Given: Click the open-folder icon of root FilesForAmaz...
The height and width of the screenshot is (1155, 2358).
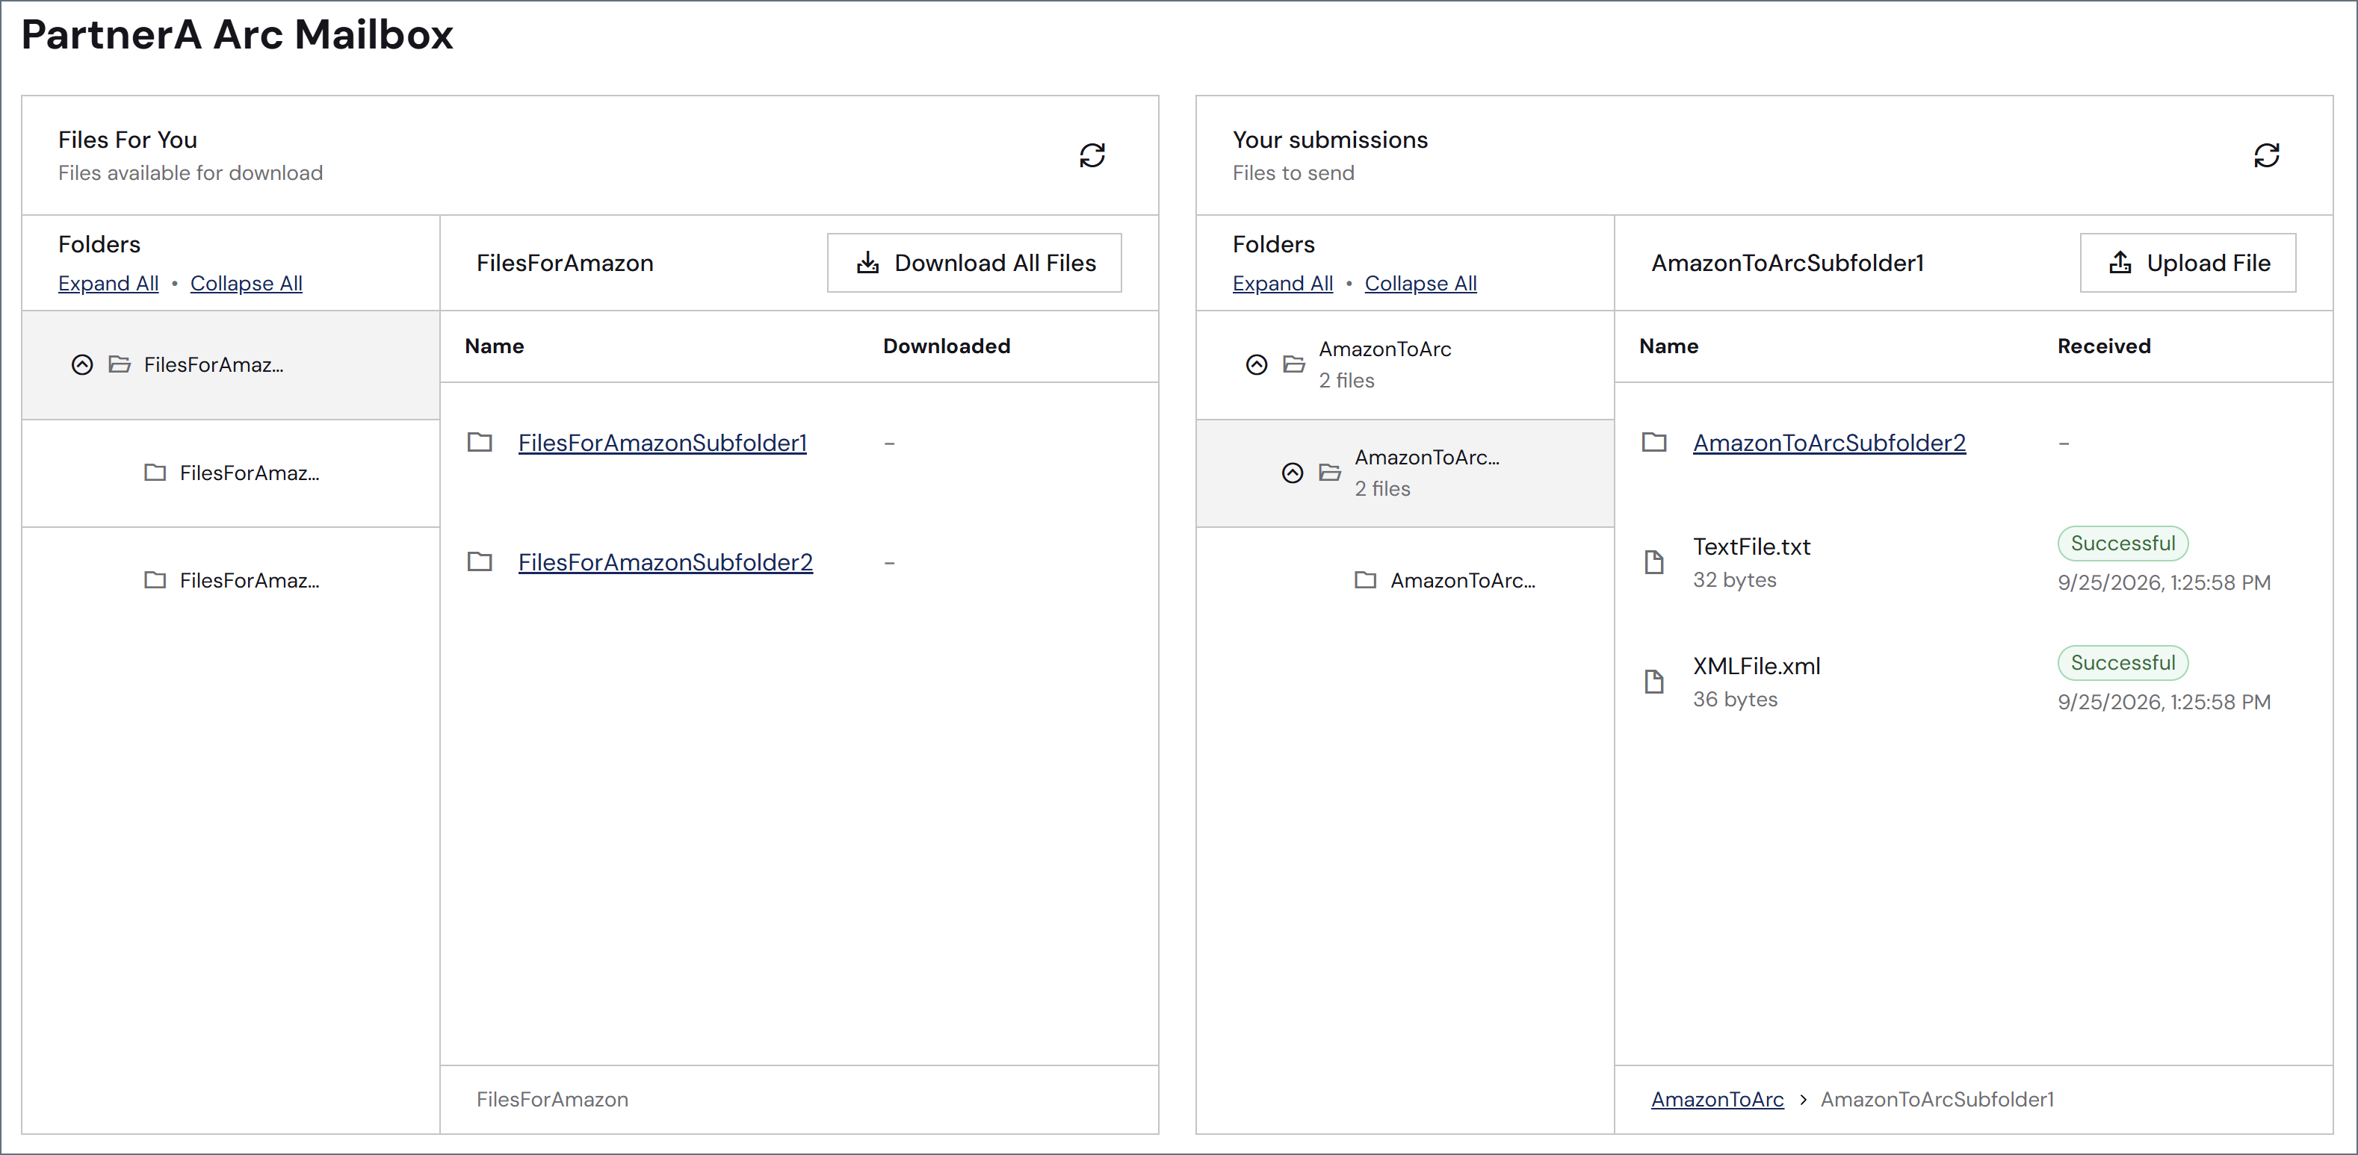Looking at the screenshot, I should 120,365.
